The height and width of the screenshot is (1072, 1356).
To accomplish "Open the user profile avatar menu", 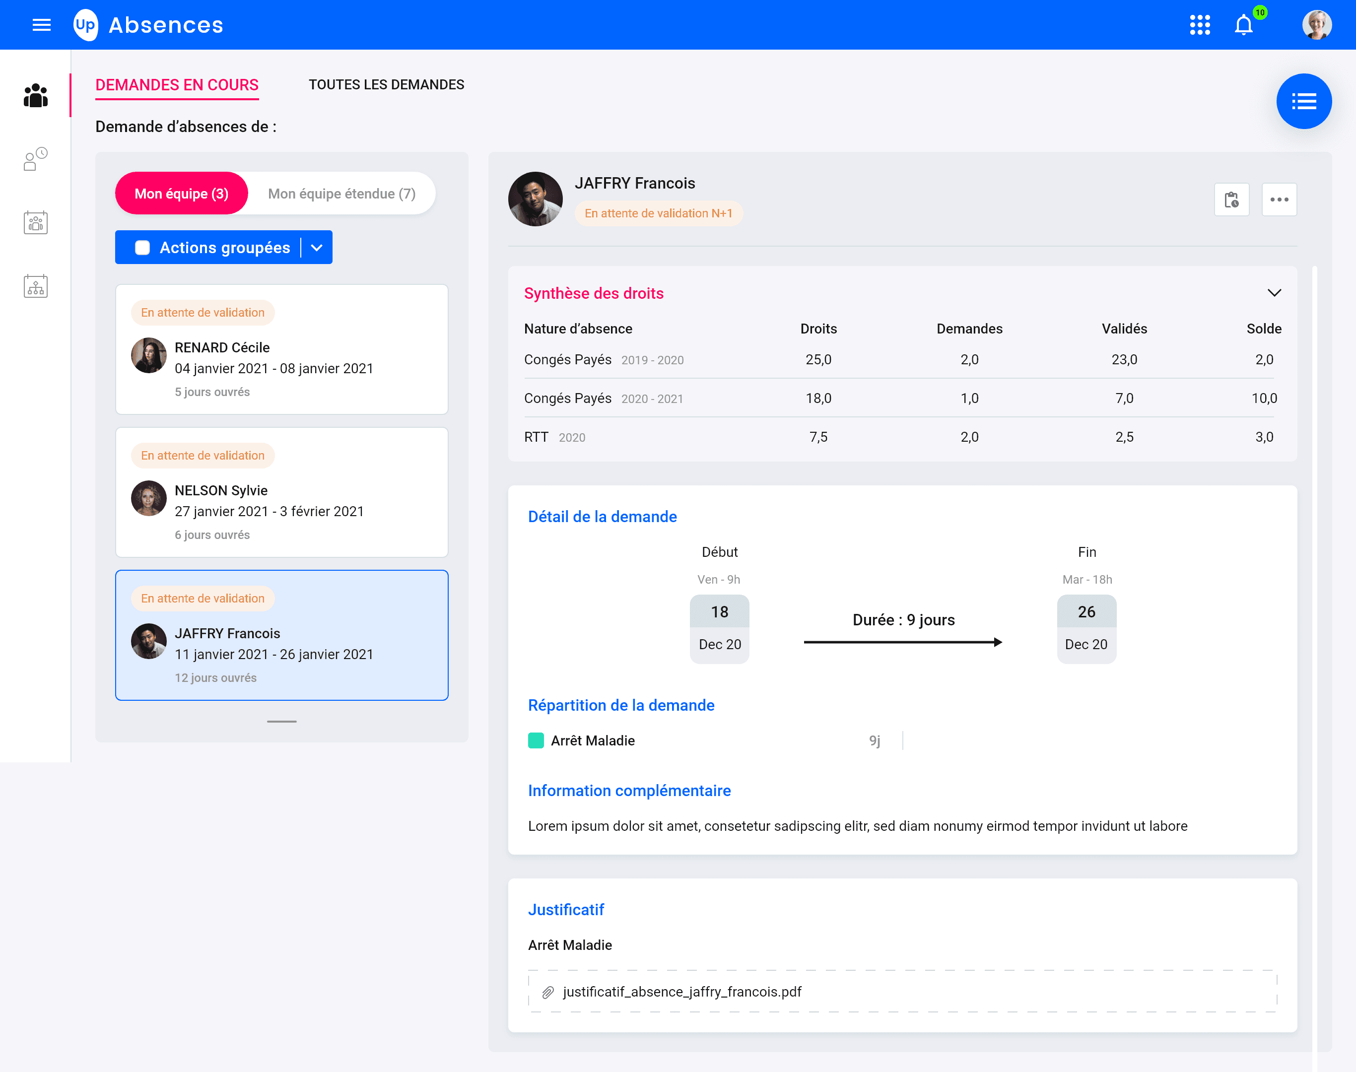I will [1316, 25].
